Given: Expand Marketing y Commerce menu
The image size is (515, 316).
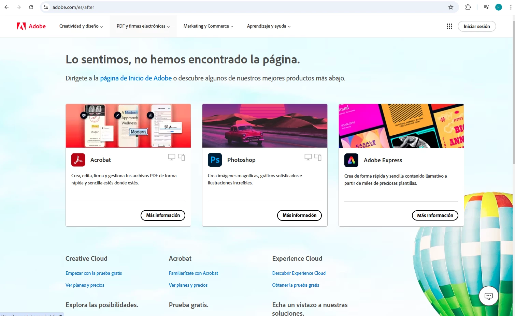Looking at the screenshot, I should pos(209,26).
